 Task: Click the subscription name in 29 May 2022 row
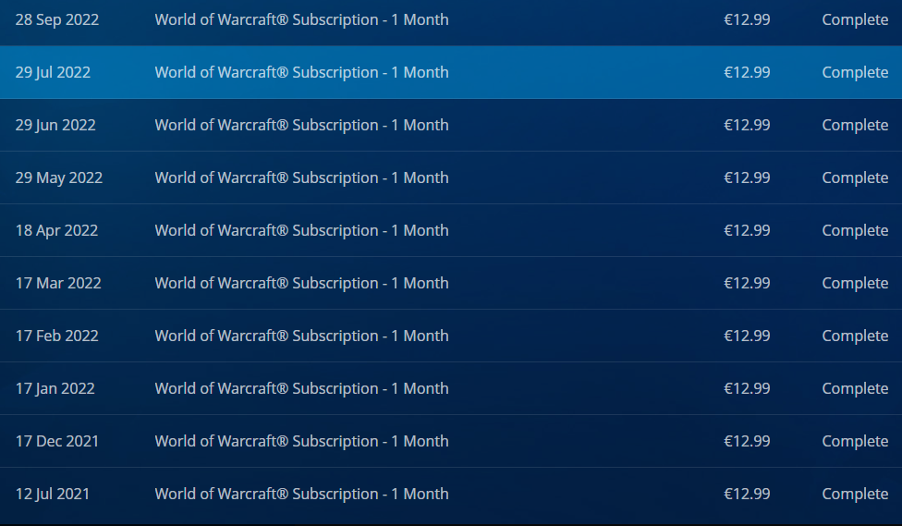(301, 177)
